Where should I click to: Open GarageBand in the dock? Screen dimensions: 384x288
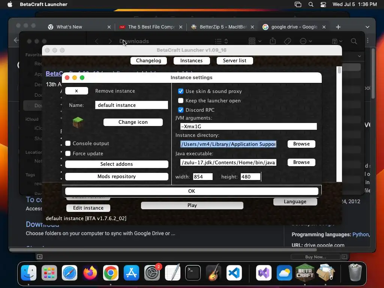[213, 273]
